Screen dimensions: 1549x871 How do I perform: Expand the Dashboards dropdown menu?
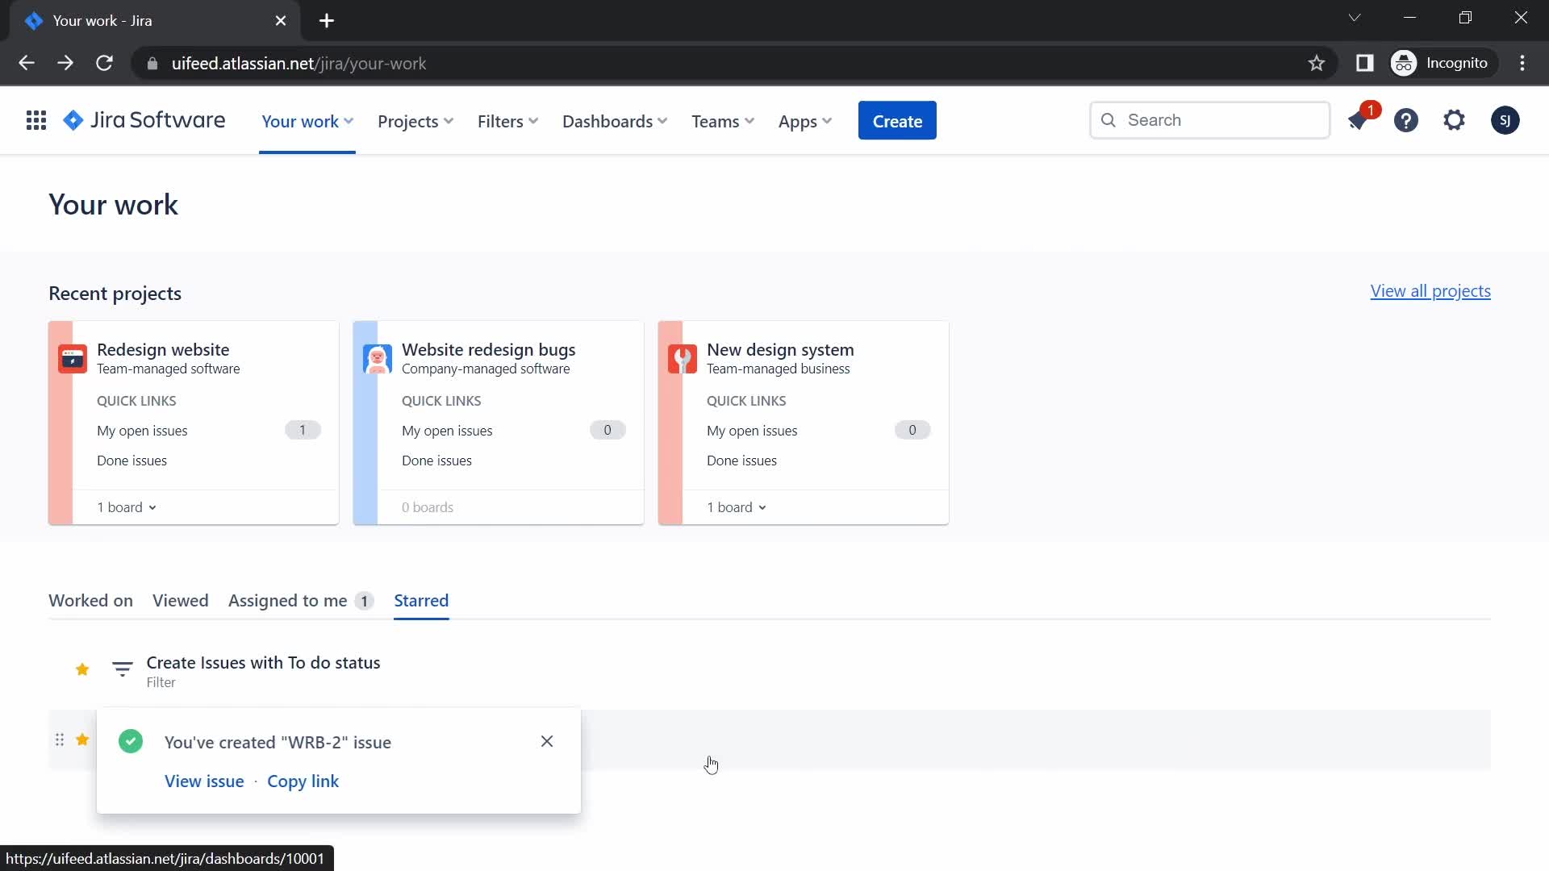coord(615,121)
